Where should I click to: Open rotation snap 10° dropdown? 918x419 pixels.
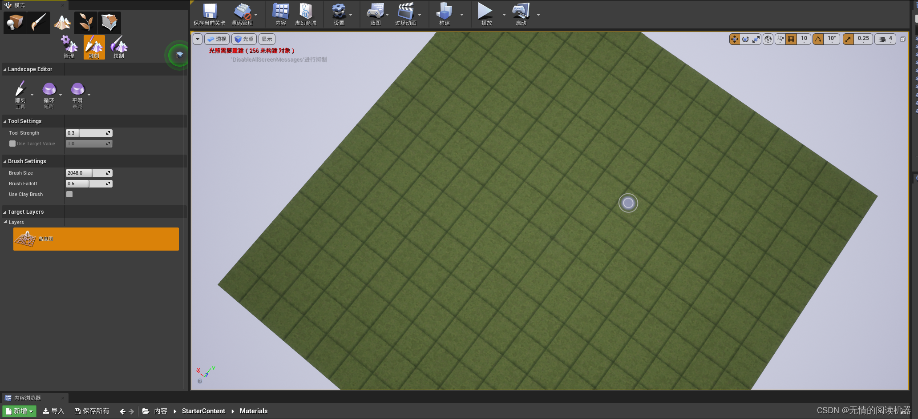[832, 39]
